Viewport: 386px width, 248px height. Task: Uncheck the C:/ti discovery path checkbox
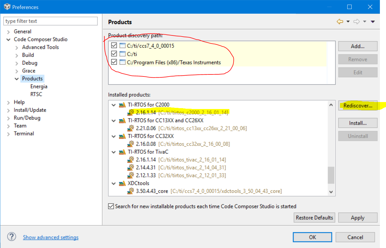pos(114,54)
